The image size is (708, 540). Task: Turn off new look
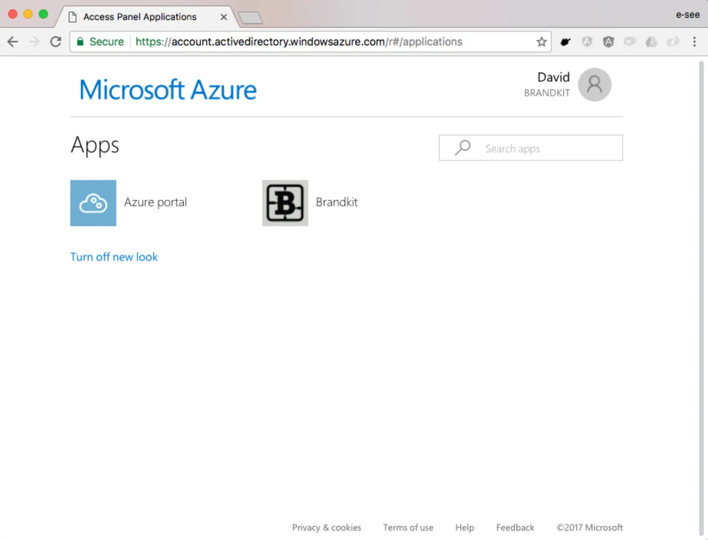[114, 257]
